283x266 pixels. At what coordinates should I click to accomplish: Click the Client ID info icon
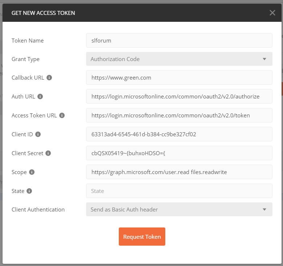tap(38, 134)
